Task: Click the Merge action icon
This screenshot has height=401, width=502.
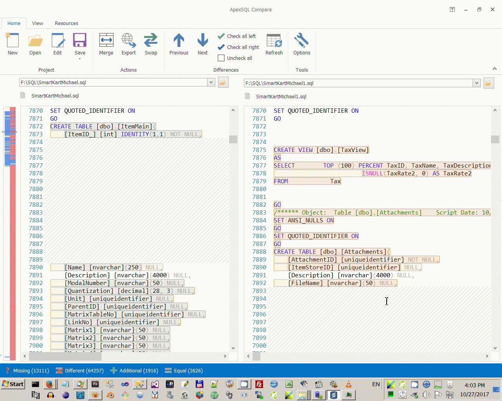Action: point(106,41)
